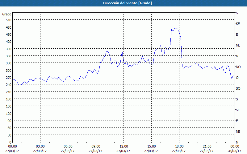Select the 480 degree axis label

click(9, 27)
